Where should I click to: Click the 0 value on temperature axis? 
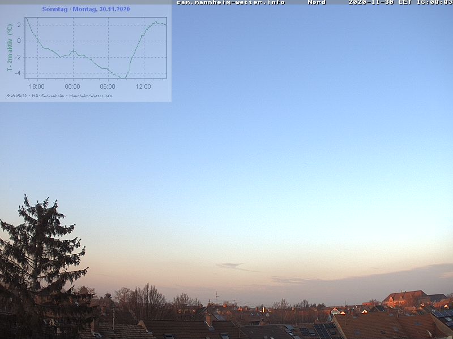point(19,41)
